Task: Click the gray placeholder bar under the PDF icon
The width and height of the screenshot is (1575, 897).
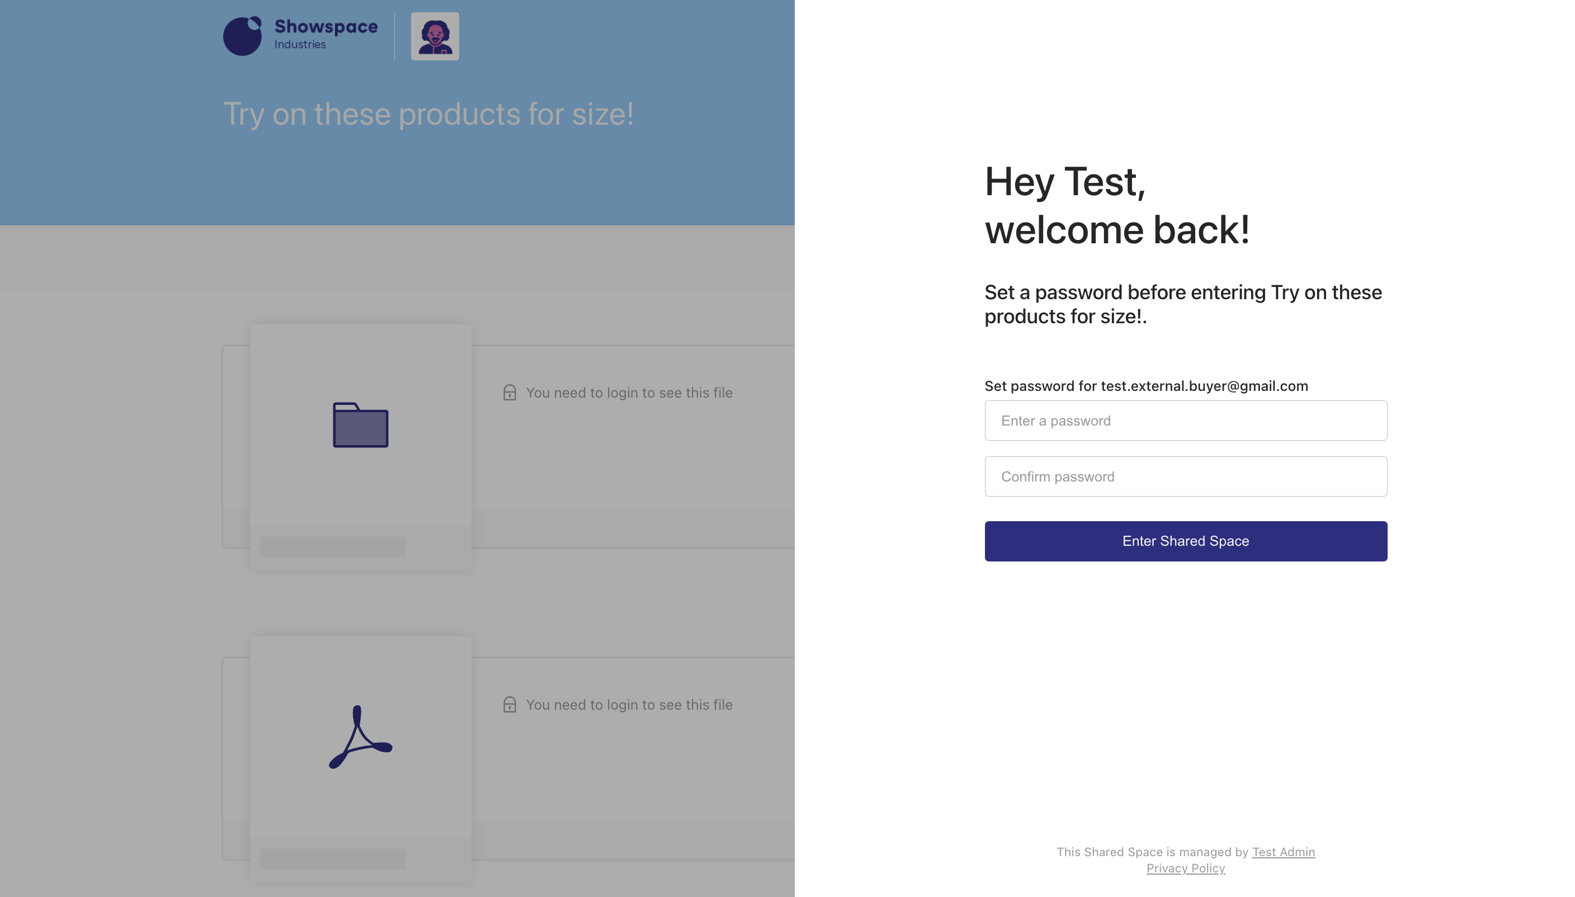Action: point(332,859)
